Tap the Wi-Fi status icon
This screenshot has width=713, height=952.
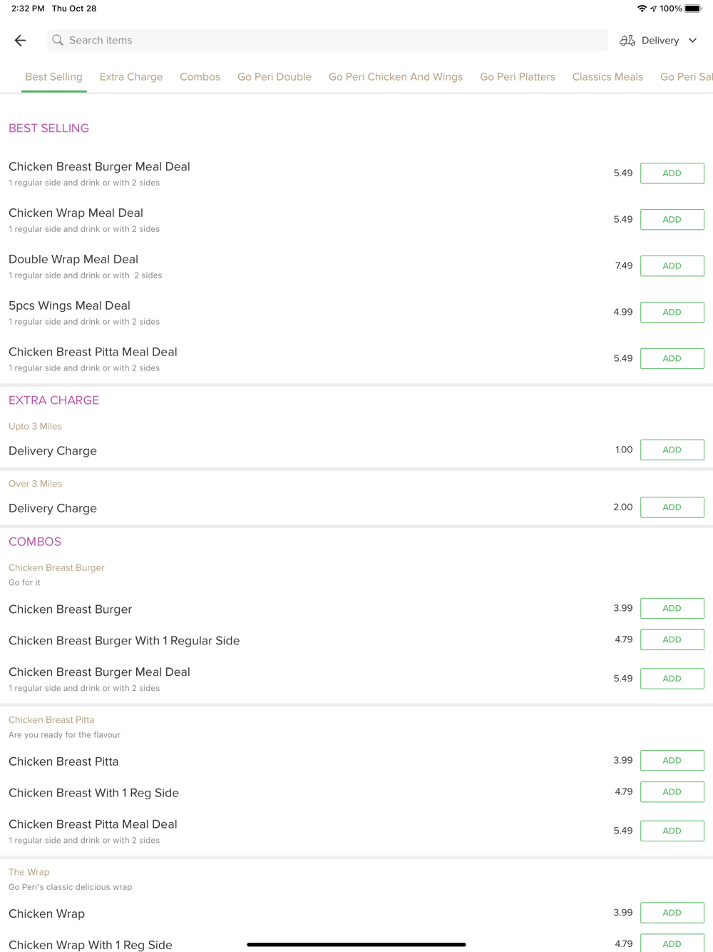click(x=642, y=9)
